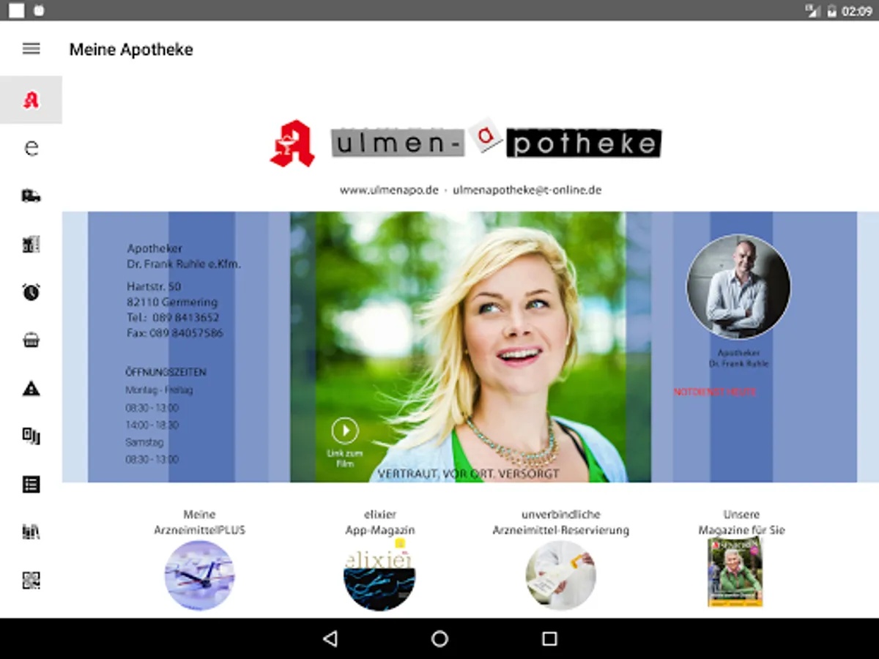
Task: Tap the Android back button
Action: pos(330,638)
